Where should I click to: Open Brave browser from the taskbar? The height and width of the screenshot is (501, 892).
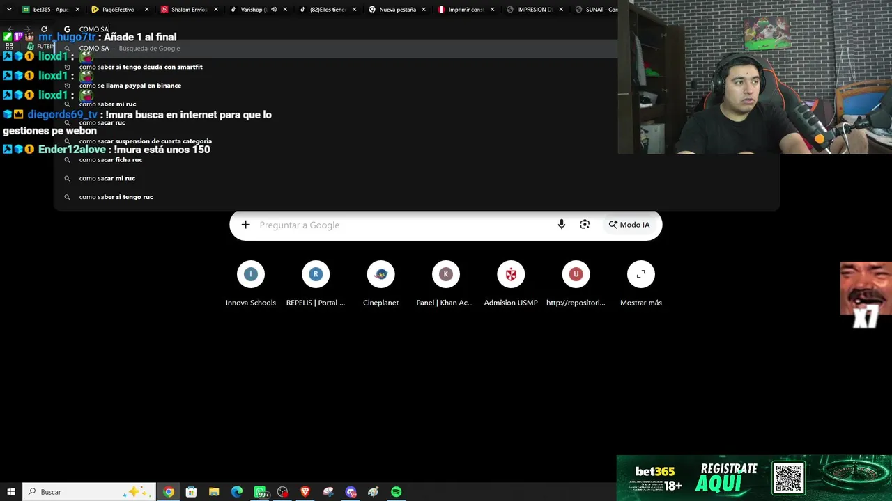click(305, 492)
